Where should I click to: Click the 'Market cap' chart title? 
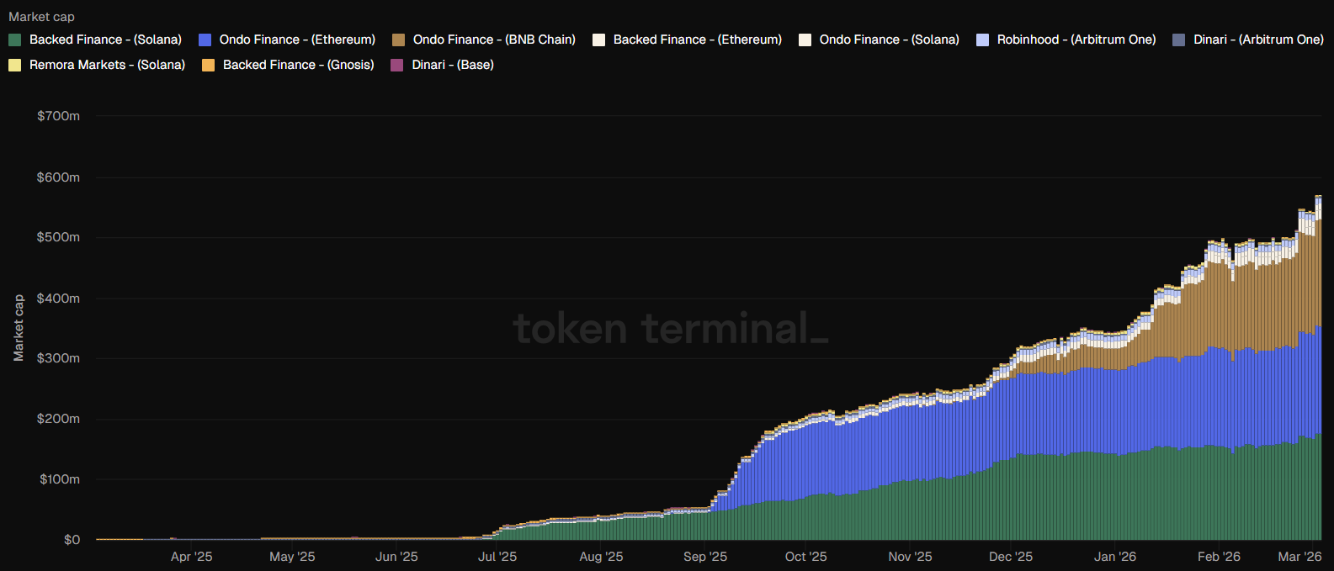click(41, 17)
